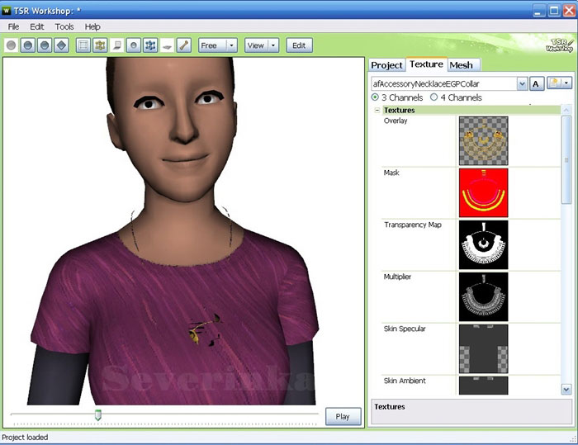Open the afAccessoryNecklaceEGPCollar dropdown
Viewport: 578px width, 445px height.
point(522,83)
